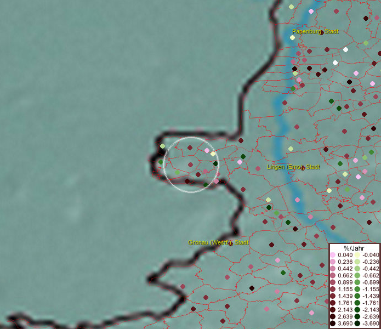Pick the 3.690 darkest red legend swatch

tap(332, 324)
